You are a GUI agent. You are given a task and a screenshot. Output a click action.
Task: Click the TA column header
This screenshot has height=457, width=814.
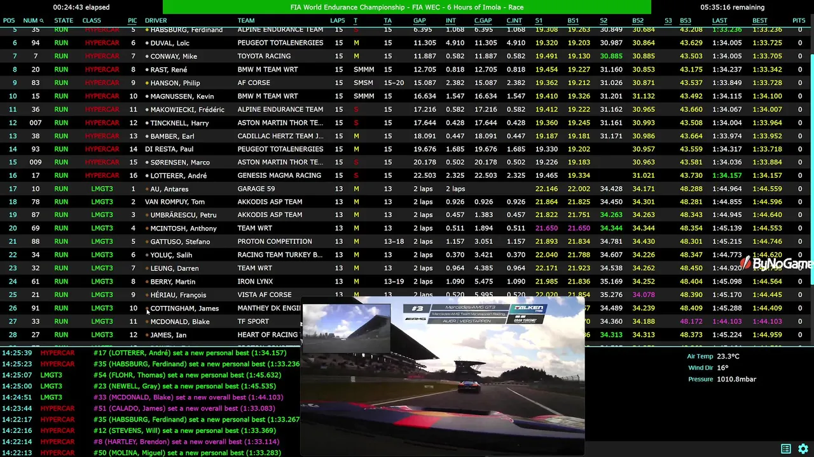[x=387, y=20]
